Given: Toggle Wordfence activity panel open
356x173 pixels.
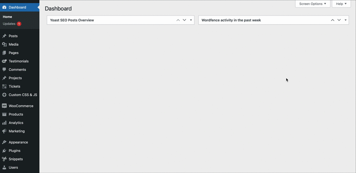Looking at the screenshot, I should (346, 20).
